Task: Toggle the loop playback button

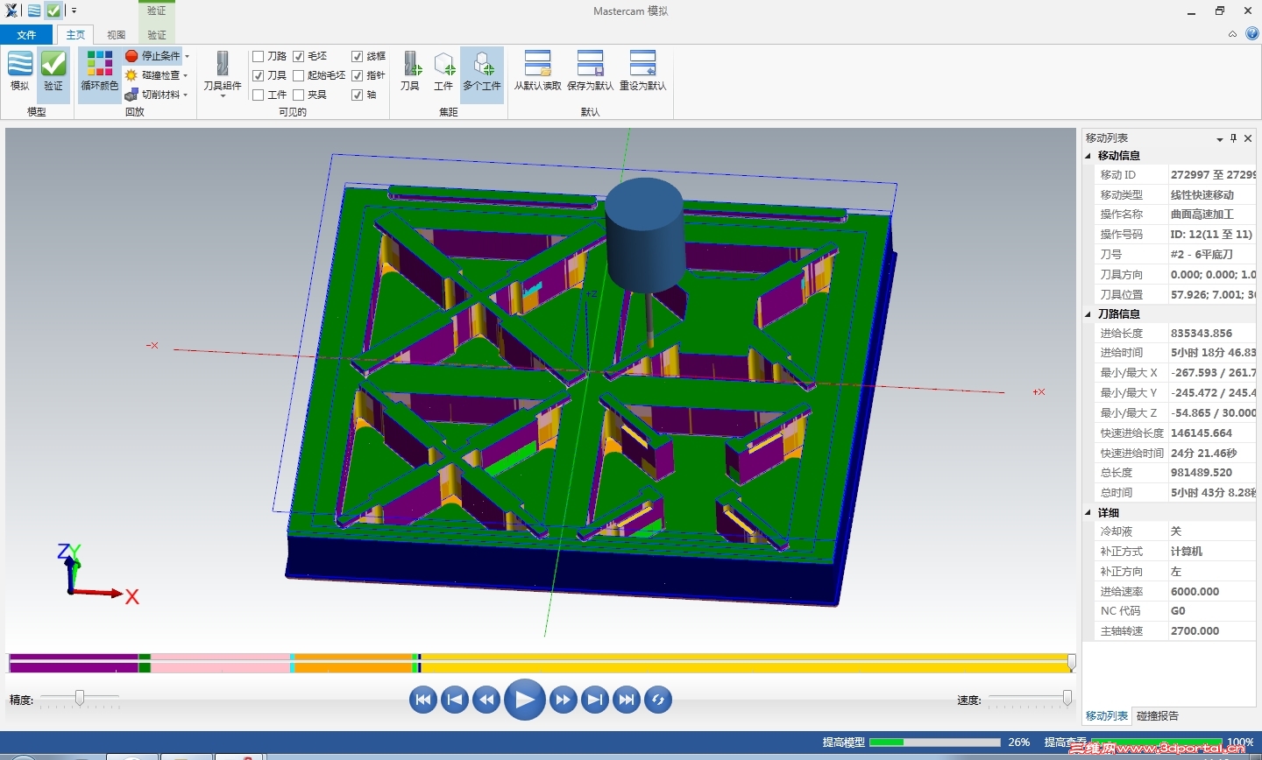Action: [x=658, y=700]
